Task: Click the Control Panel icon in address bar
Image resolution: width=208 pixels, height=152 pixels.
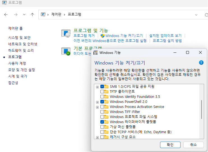Action: pos(43,15)
